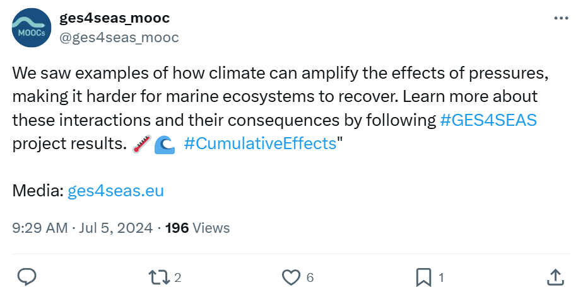Click the like count 6
Viewport: 583px width, 297px height.
[x=310, y=277]
